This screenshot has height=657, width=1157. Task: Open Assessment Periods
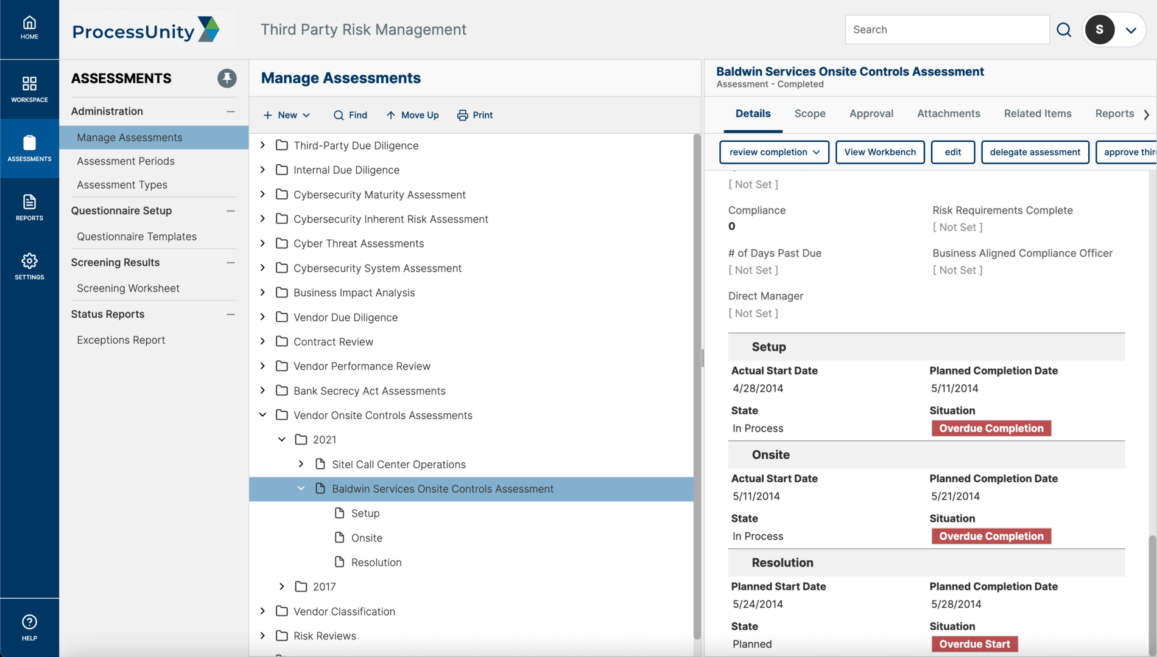click(125, 161)
